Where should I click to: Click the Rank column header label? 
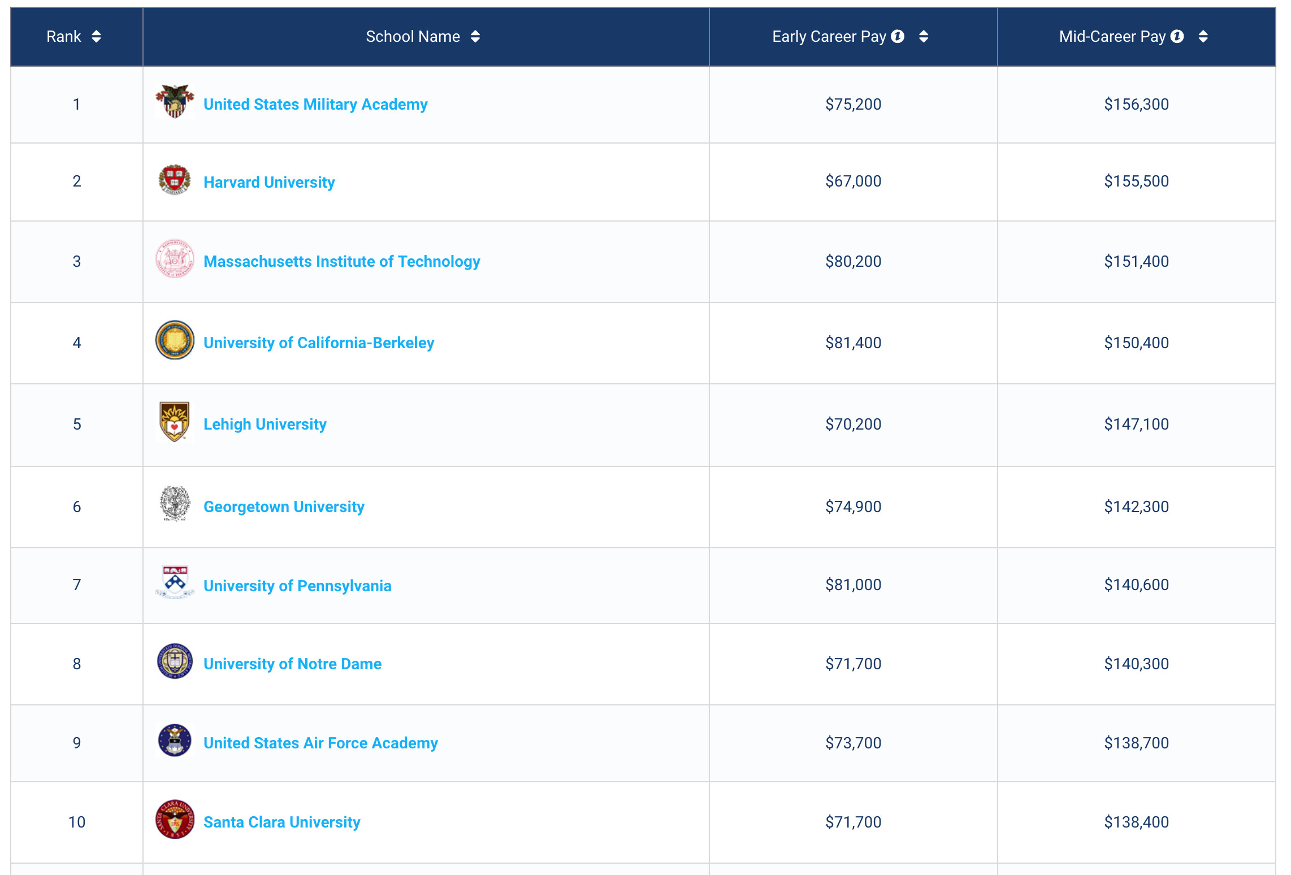(64, 37)
